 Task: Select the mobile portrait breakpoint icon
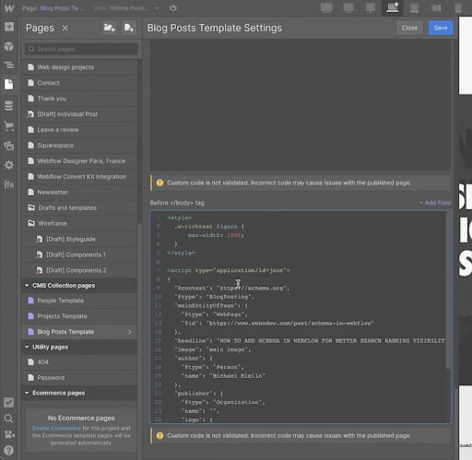[x=458, y=7]
